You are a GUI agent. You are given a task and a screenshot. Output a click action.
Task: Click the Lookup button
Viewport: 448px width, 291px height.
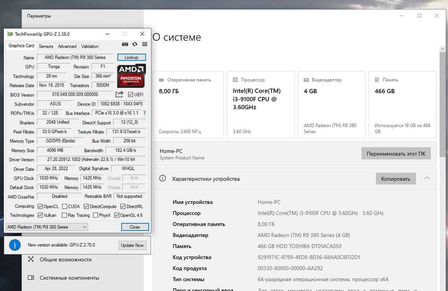tap(131, 57)
